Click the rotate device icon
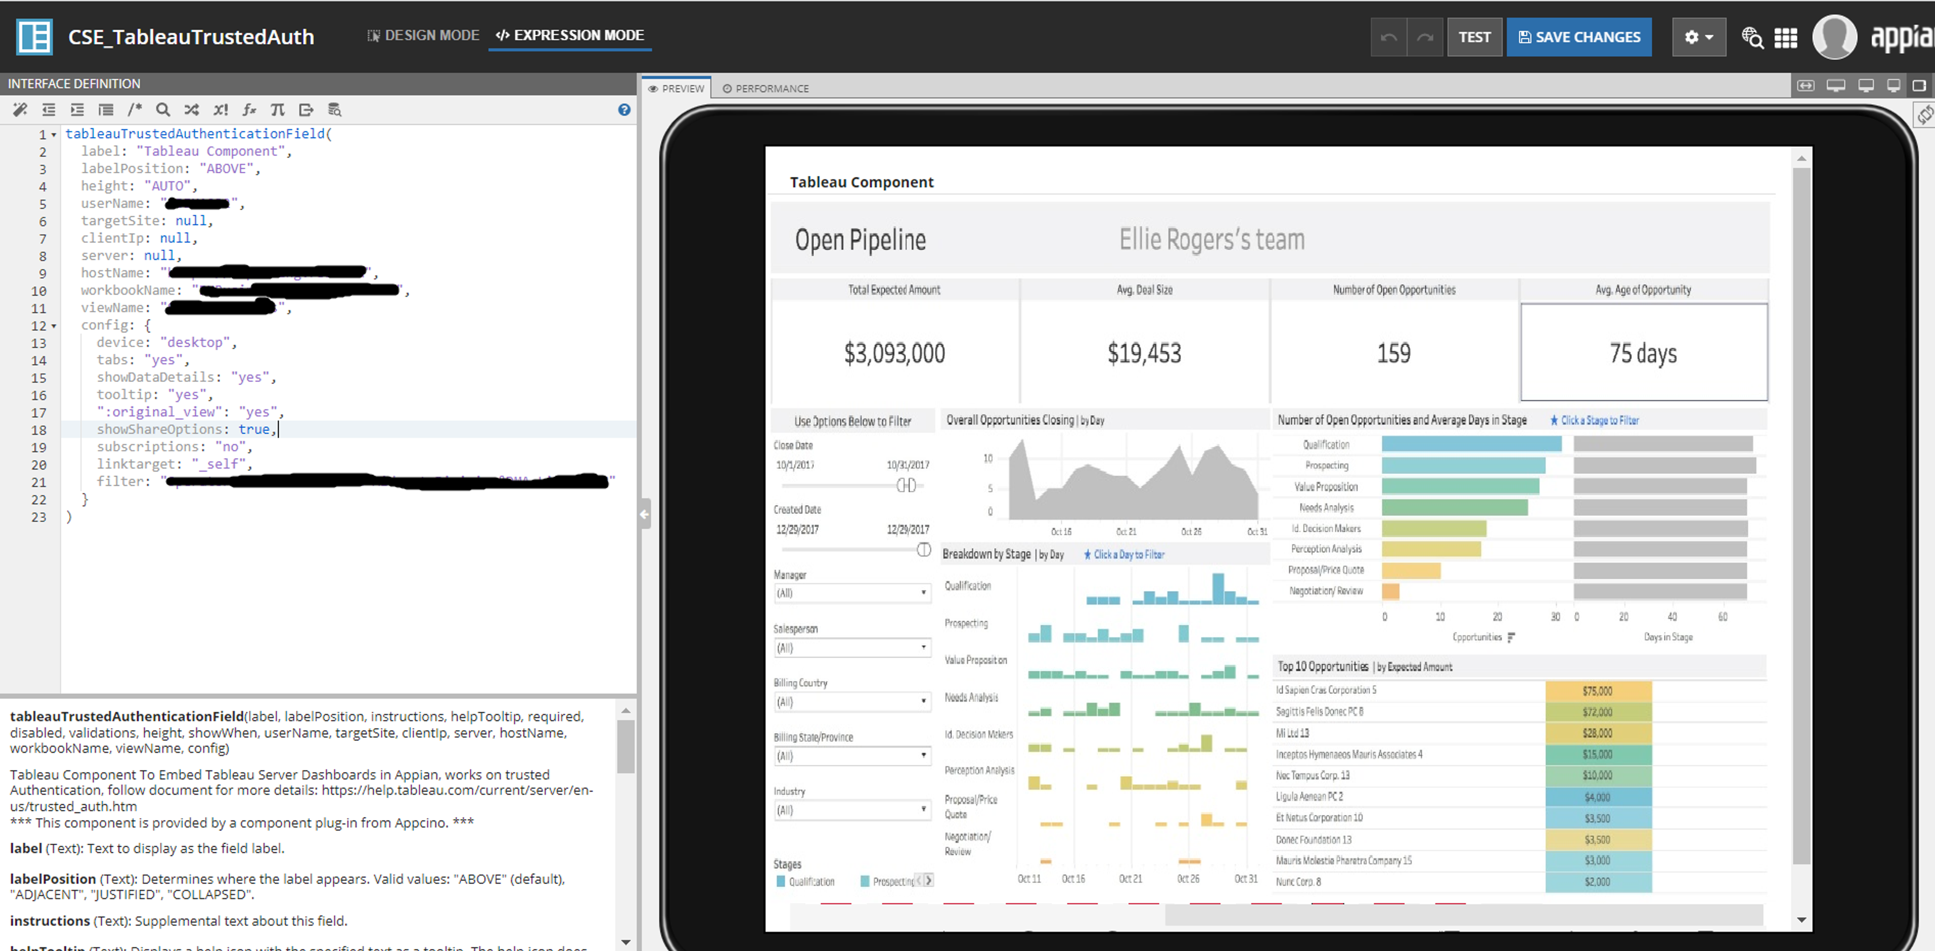 pyautogui.click(x=1925, y=115)
